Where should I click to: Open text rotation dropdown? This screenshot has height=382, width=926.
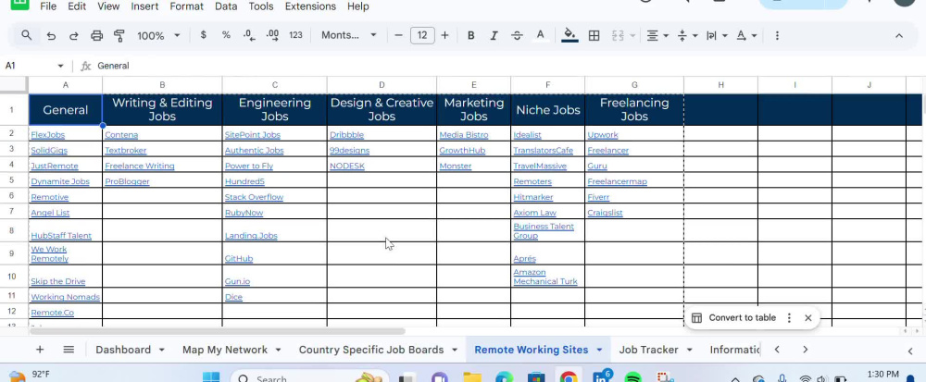click(746, 35)
